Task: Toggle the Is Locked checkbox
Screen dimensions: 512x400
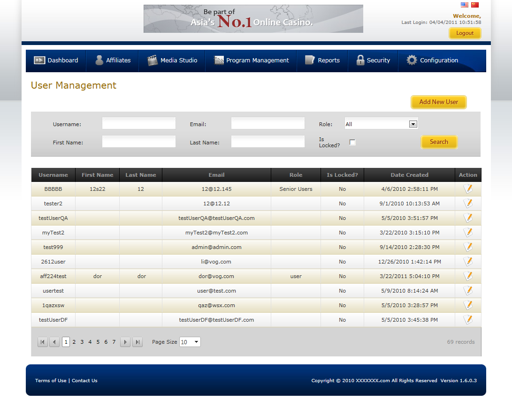Action: 352,143
